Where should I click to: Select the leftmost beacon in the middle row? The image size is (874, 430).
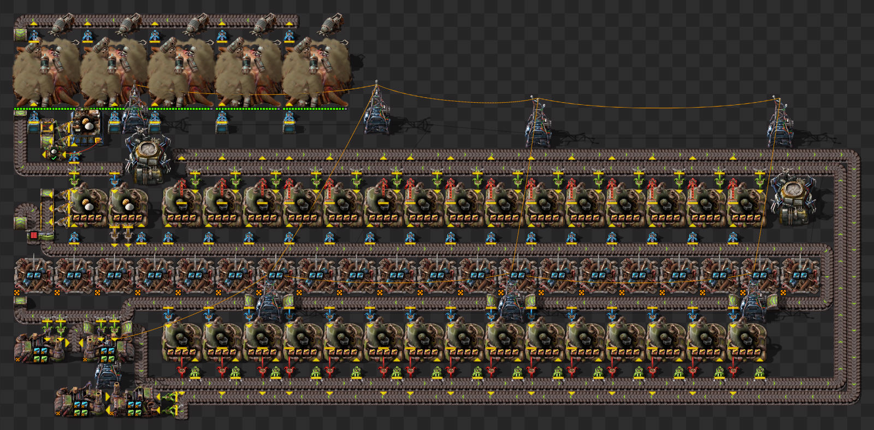pos(33,274)
